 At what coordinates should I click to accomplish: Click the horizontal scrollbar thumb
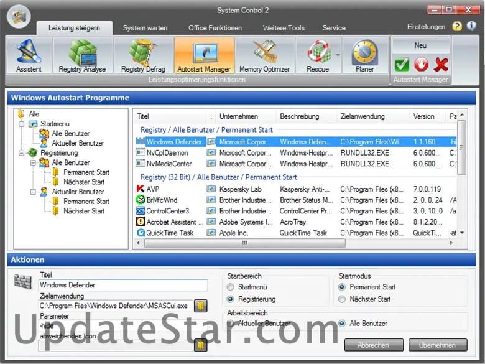click(245, 243)
